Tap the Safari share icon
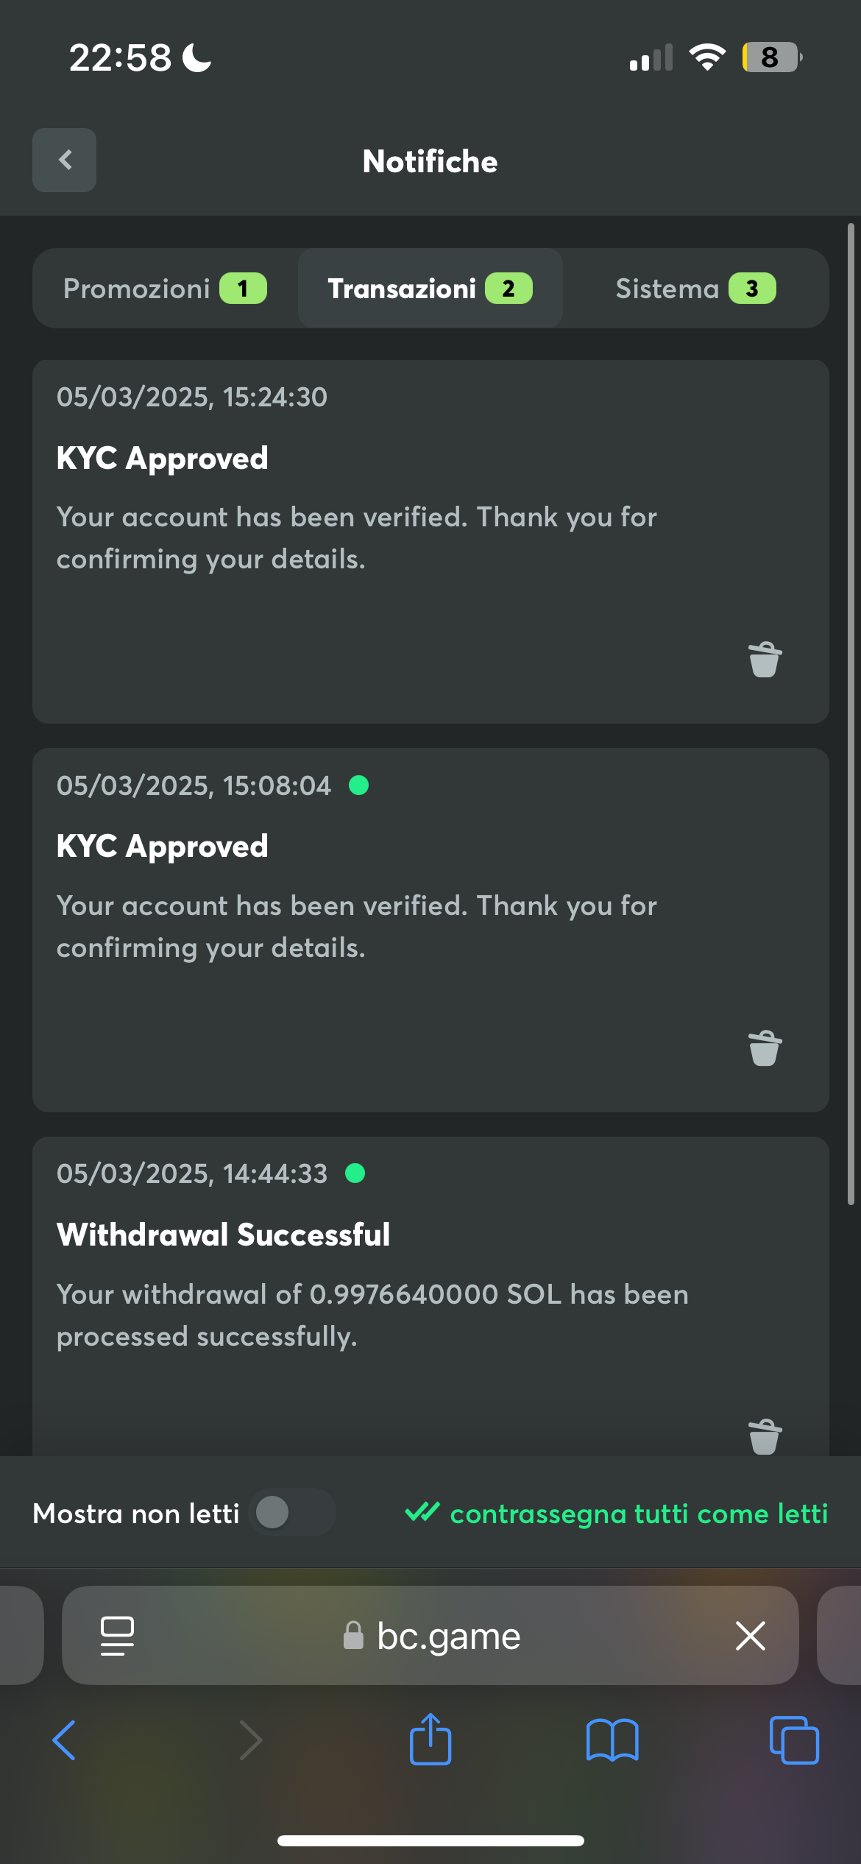 431,1740
